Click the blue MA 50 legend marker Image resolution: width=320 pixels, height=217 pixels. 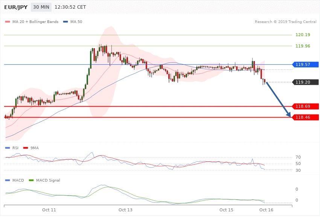pos(66,22)
